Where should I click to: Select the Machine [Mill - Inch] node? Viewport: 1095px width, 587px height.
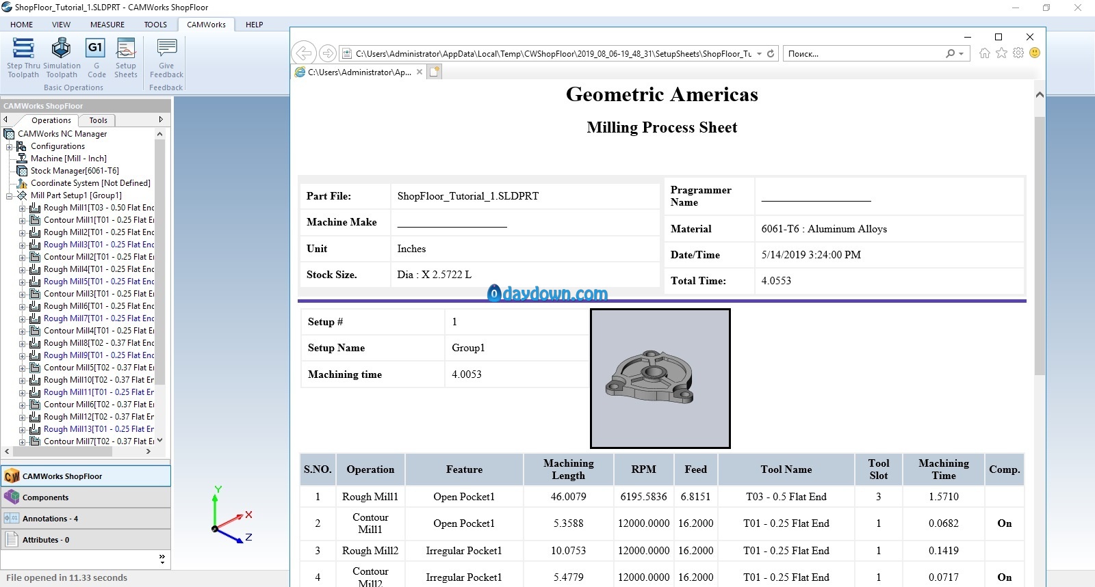point(68,159)
